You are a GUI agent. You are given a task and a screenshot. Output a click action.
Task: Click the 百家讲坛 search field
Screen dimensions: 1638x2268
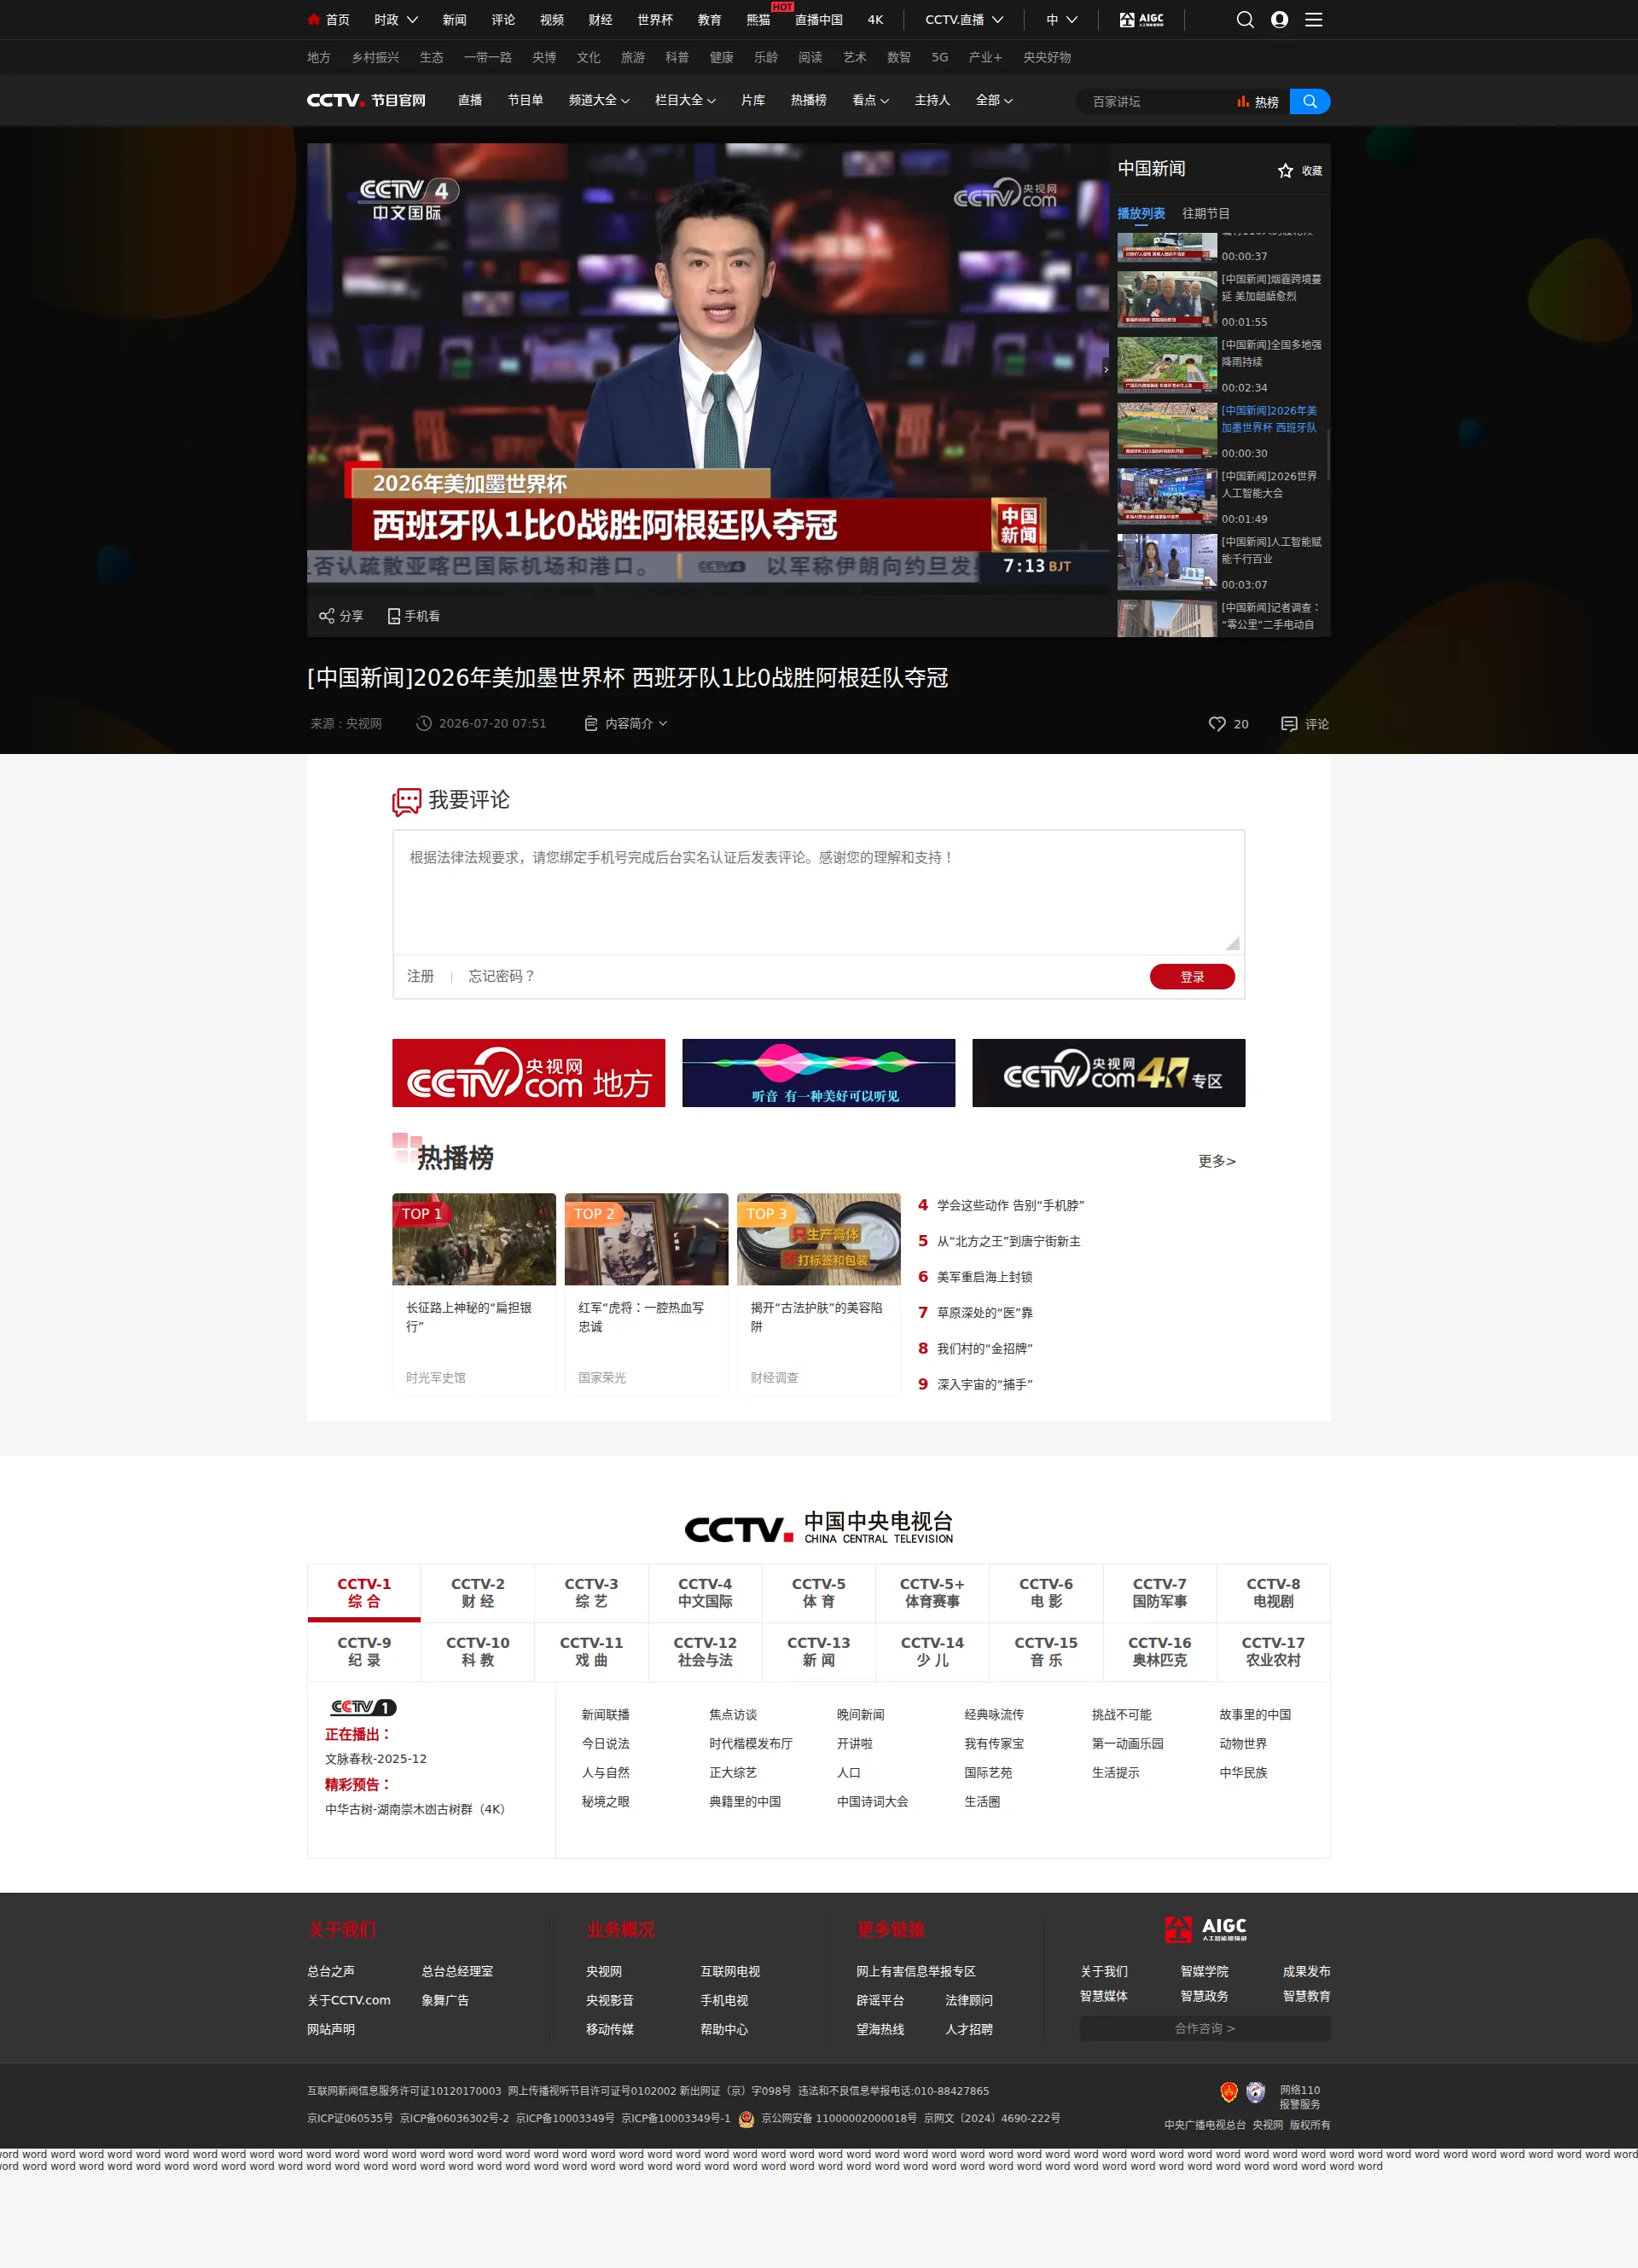(x=1158, y=101)
